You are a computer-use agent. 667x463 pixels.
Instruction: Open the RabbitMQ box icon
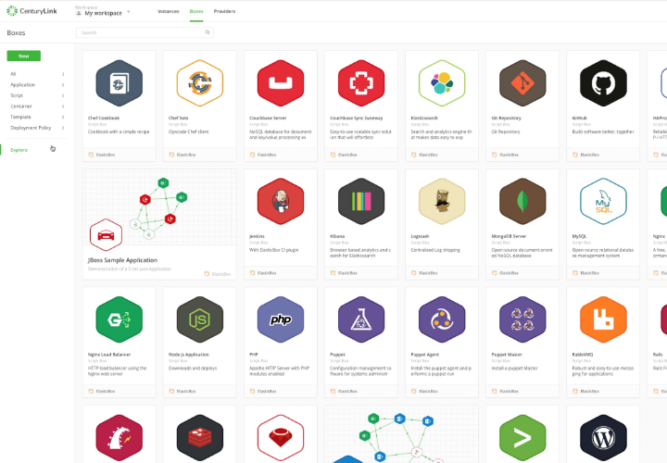tap(603, 319)
